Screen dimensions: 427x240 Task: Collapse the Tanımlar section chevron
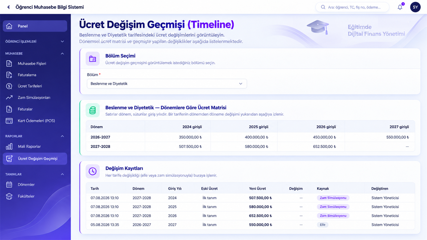tap(62, 174)
